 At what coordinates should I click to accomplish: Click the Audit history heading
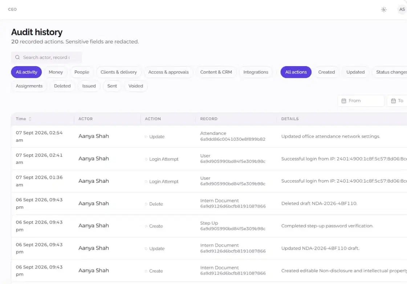coord(37,32)
